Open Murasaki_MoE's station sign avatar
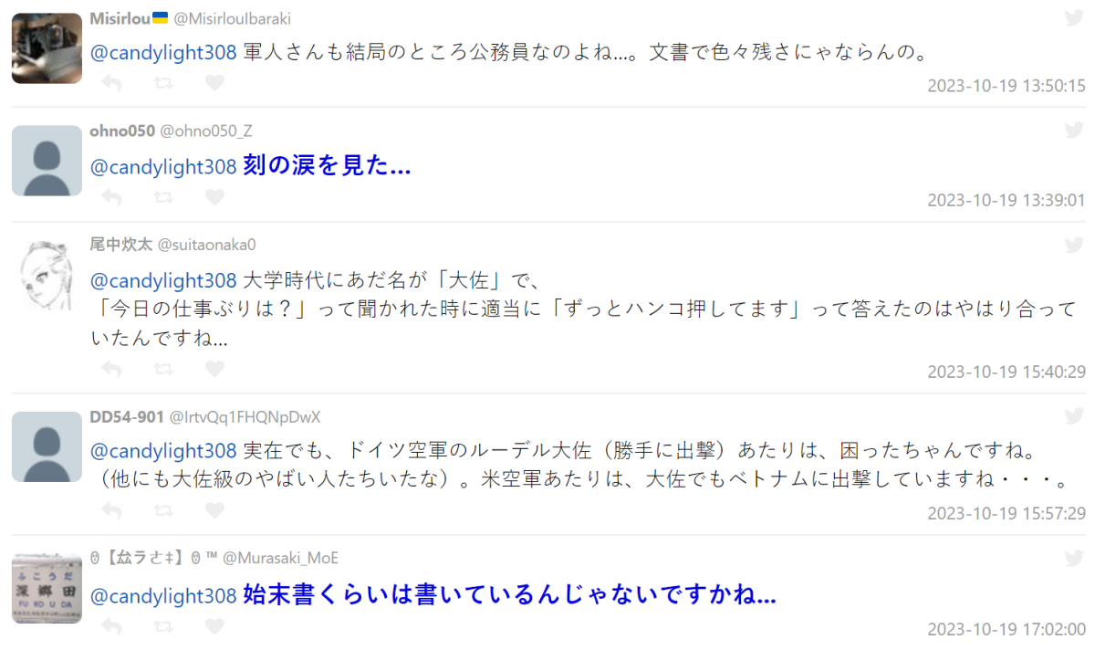This screenshot has height=650, width=1095. coord(47,587)
